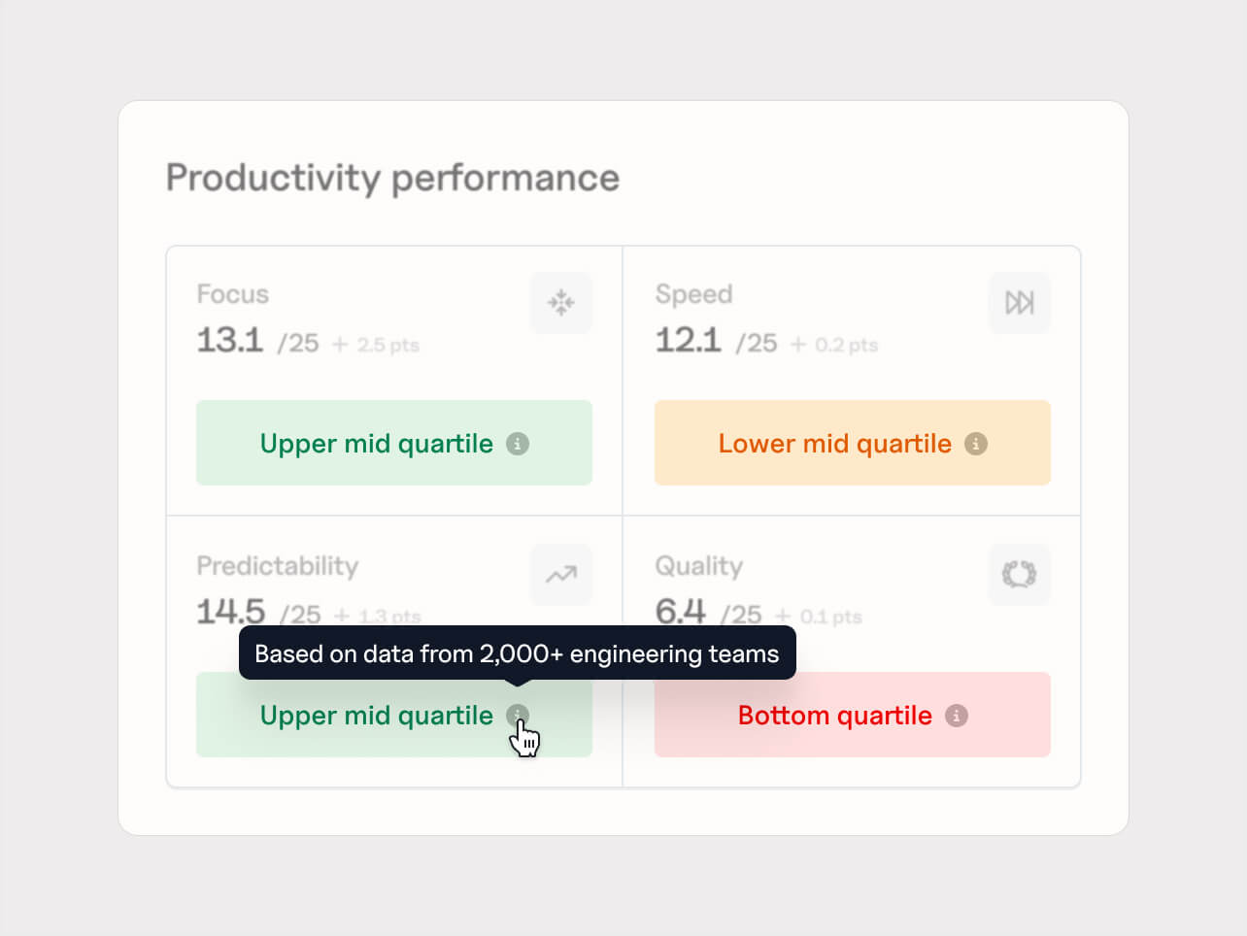Click the Speed score 12.1
This screenshot has height=936, width=1247.
pyautogui.click(x=689, y=341)
